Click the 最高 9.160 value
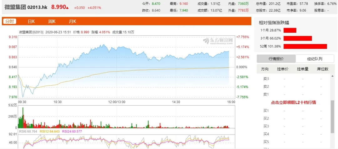 (183, 4)
